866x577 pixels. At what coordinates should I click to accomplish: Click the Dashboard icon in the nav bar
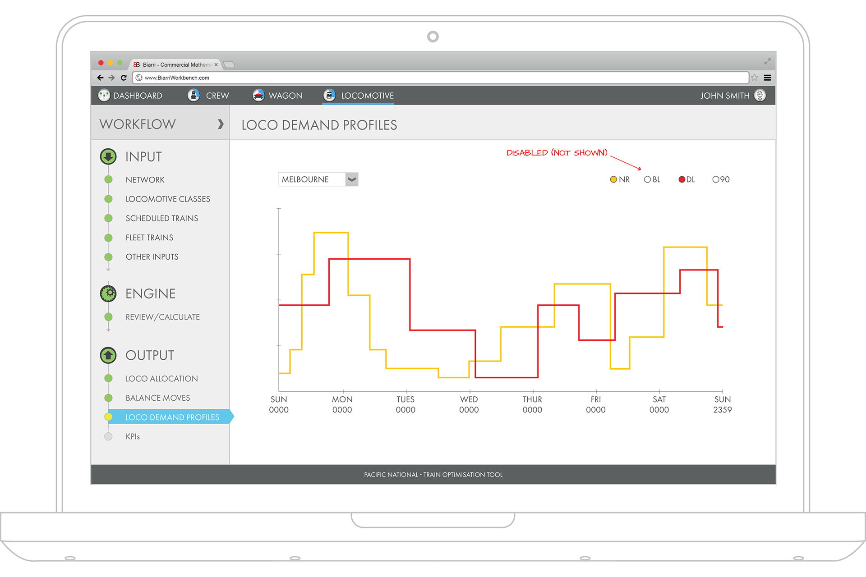coord(104,96)
